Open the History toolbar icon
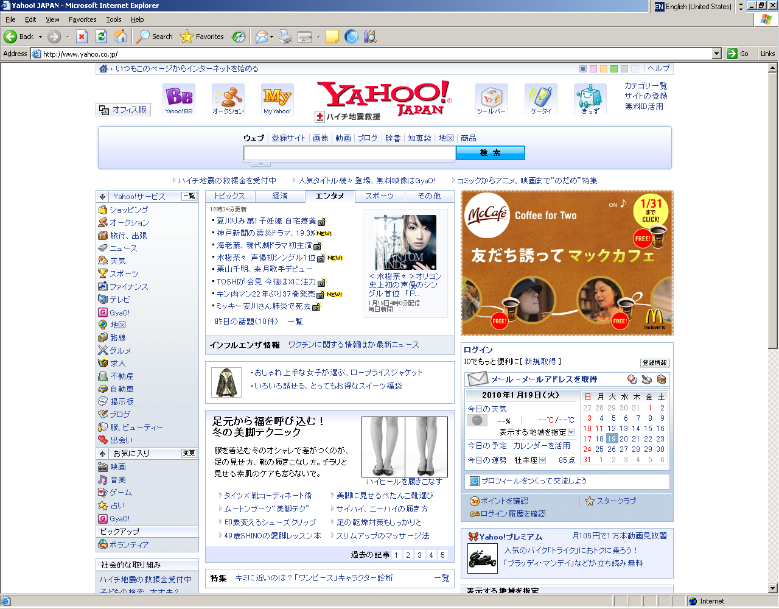 (239, 37)
